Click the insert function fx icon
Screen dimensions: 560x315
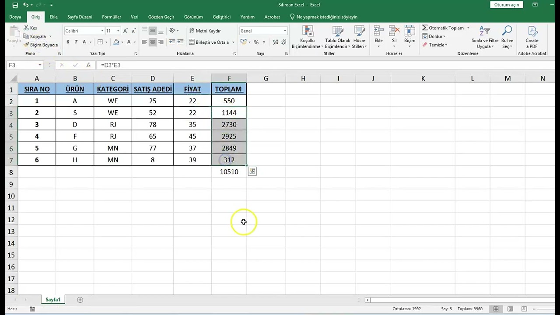pyautogui.click(x=88, y=65)
